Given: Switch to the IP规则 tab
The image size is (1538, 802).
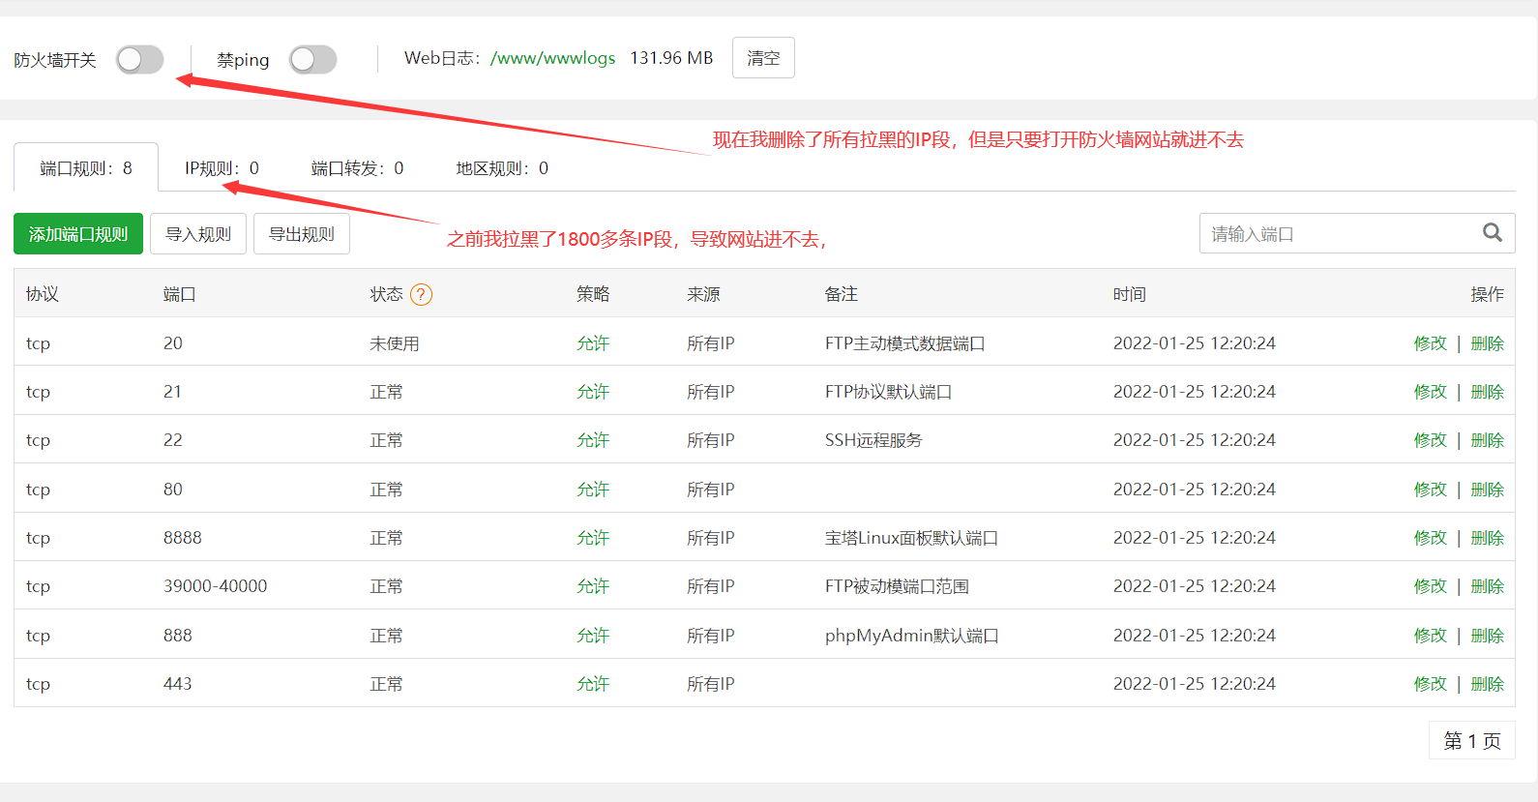Looking at the screenshot, I should pos(222,168).
